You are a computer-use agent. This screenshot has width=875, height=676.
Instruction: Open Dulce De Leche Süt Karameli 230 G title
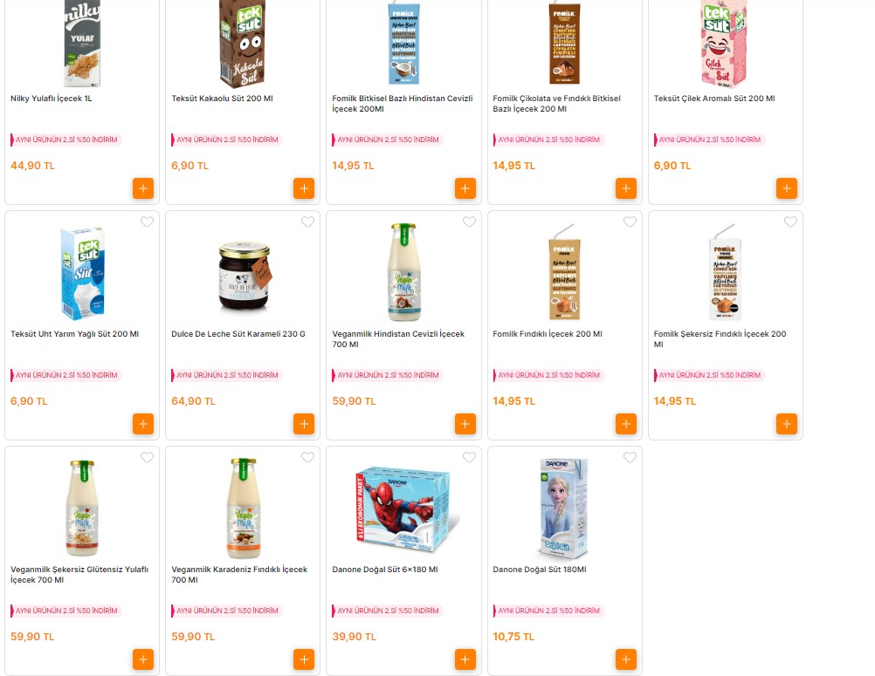coord(238,334)
